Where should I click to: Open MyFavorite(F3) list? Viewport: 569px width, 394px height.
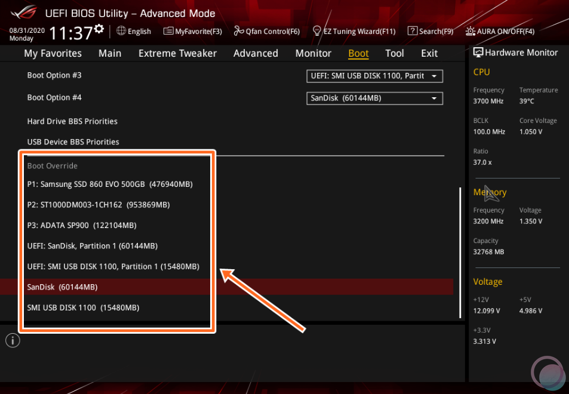pyautogui.click(x=193, y=31)
